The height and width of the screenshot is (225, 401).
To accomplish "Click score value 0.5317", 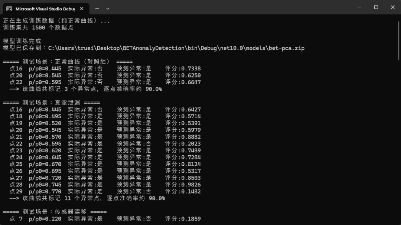I will tap(191, 171).
